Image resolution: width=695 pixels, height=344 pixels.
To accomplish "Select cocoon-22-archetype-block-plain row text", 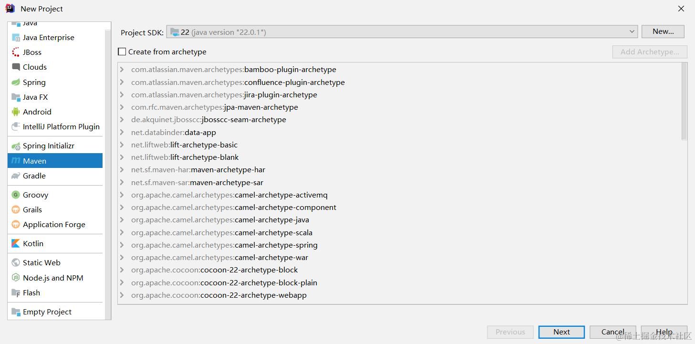I will (x=224, y=282).
